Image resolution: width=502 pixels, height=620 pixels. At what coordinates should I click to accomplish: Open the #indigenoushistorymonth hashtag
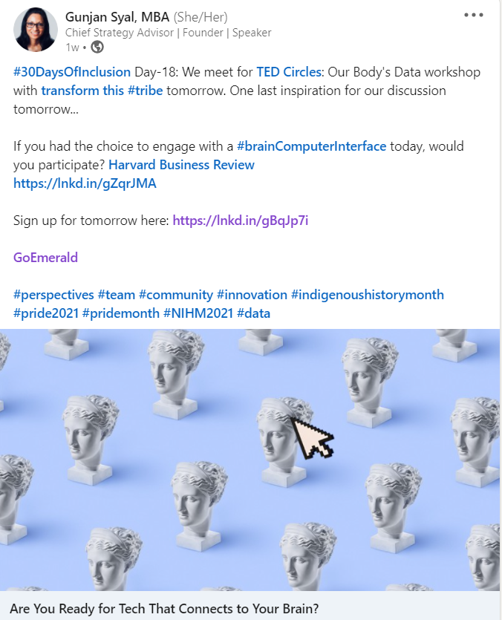coord(368,295)
